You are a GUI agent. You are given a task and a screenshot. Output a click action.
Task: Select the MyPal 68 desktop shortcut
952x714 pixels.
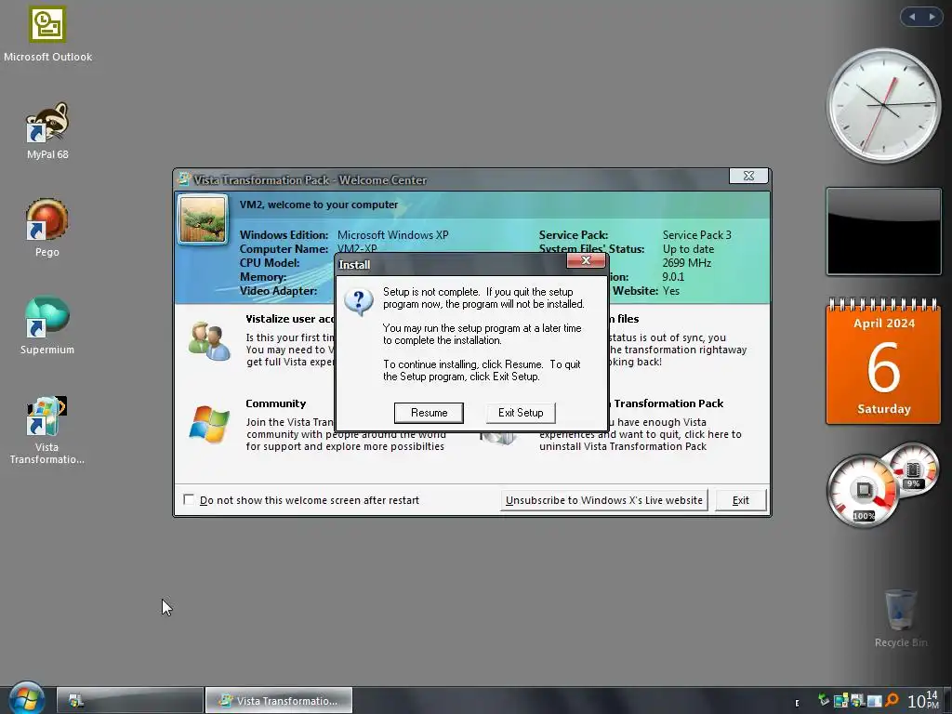pyautogui.click(x=47, y=131)
